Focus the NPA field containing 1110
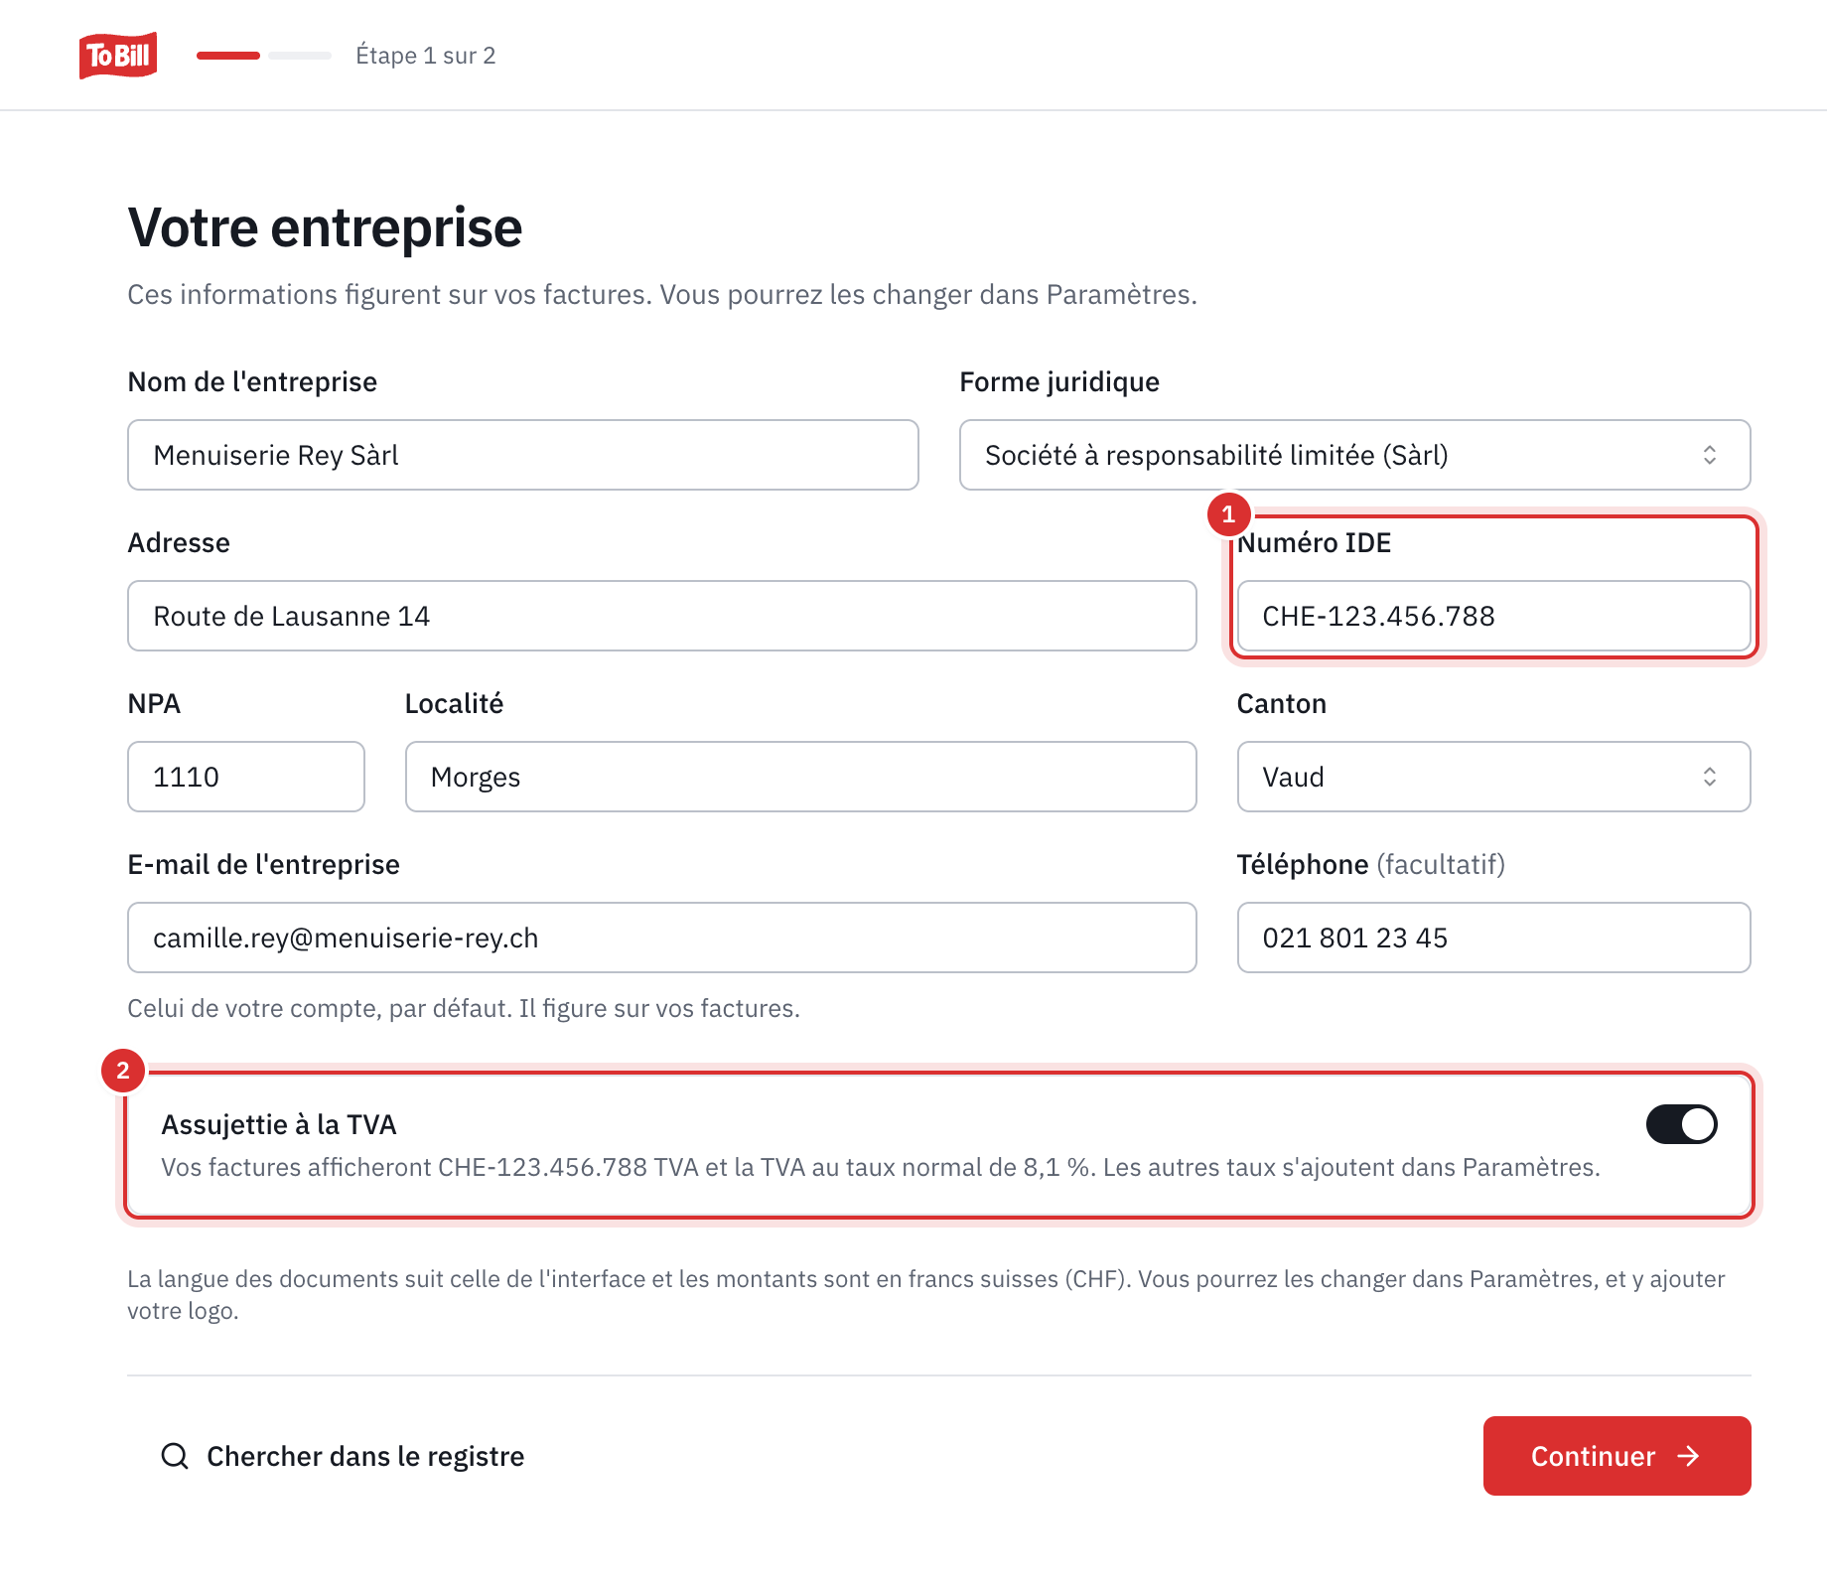This screenshot has width=1827, height=1589. 246,777
